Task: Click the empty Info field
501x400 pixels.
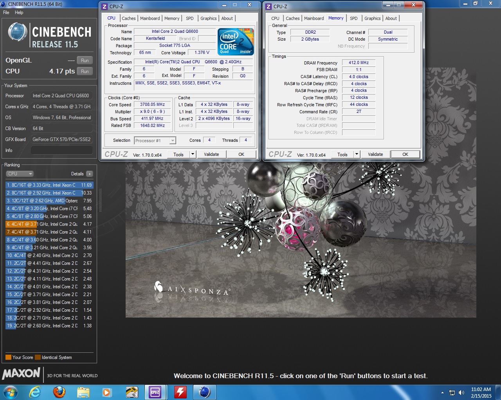Action: point(62,150)
